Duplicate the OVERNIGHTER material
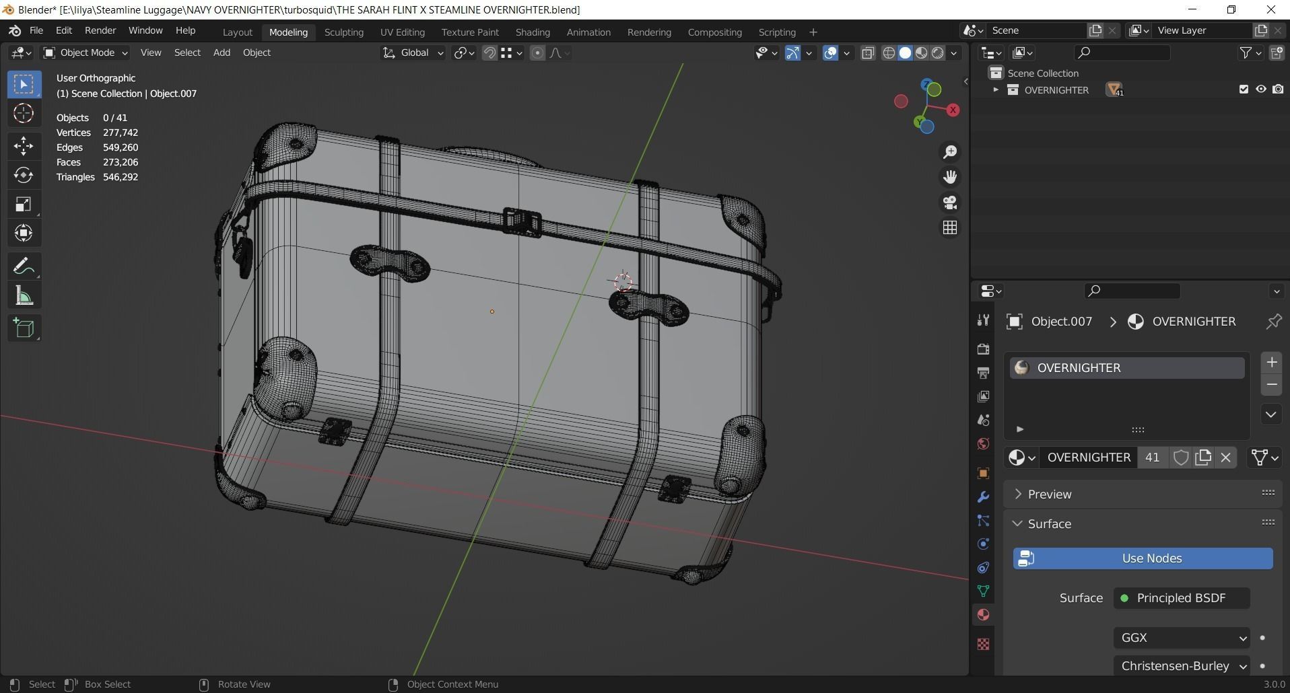 [1203, 458]
